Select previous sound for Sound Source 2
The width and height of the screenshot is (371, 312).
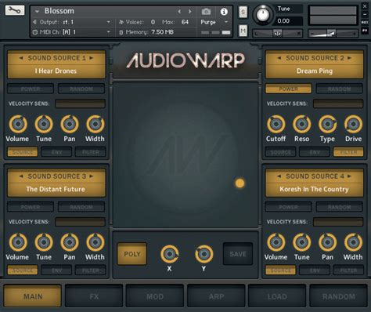click(279, 58)
